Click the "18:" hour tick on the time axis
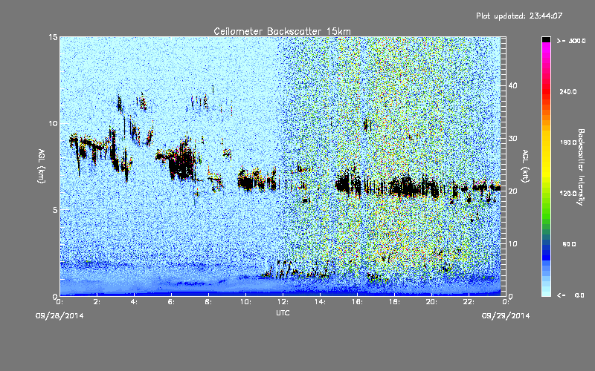This screenshot has width=595, height=371. point(394,302)
